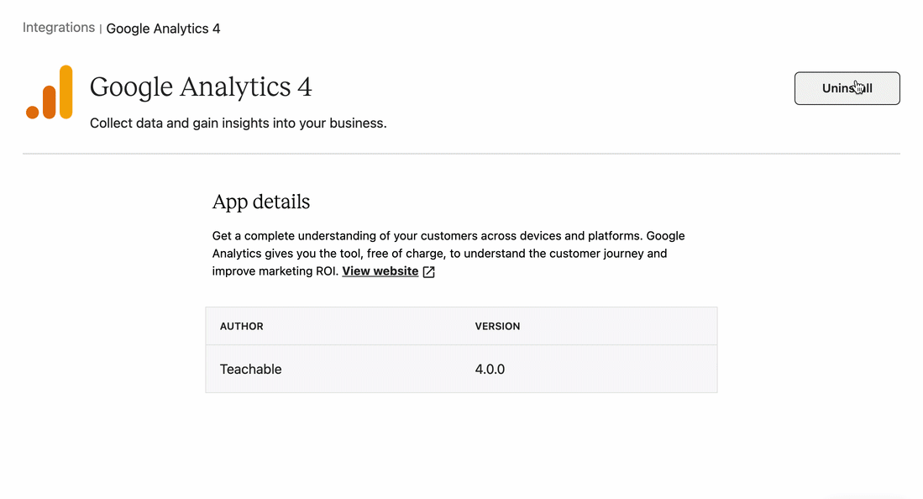Select the Teachable author cell
Screen dimensions: 923x499
point(251,370)
